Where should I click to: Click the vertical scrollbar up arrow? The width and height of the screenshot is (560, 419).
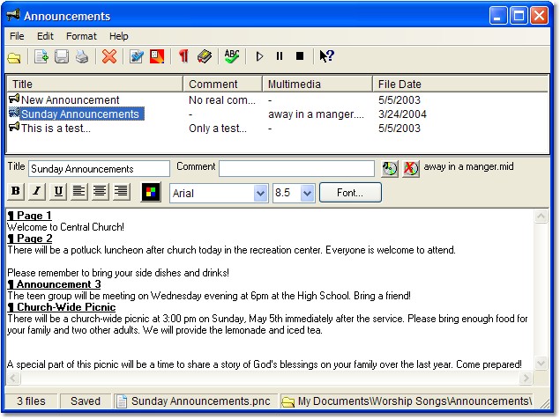(x=541, y=216)
